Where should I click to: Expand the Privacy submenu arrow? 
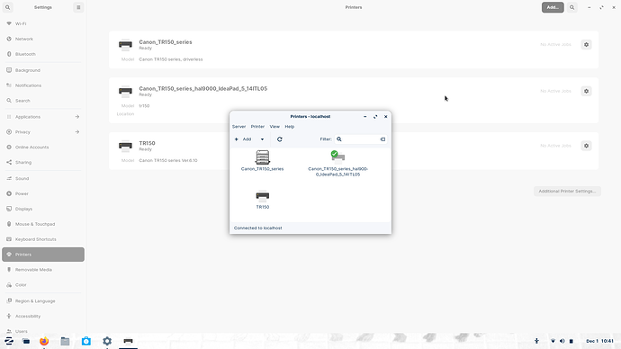[x=77, y=131]
